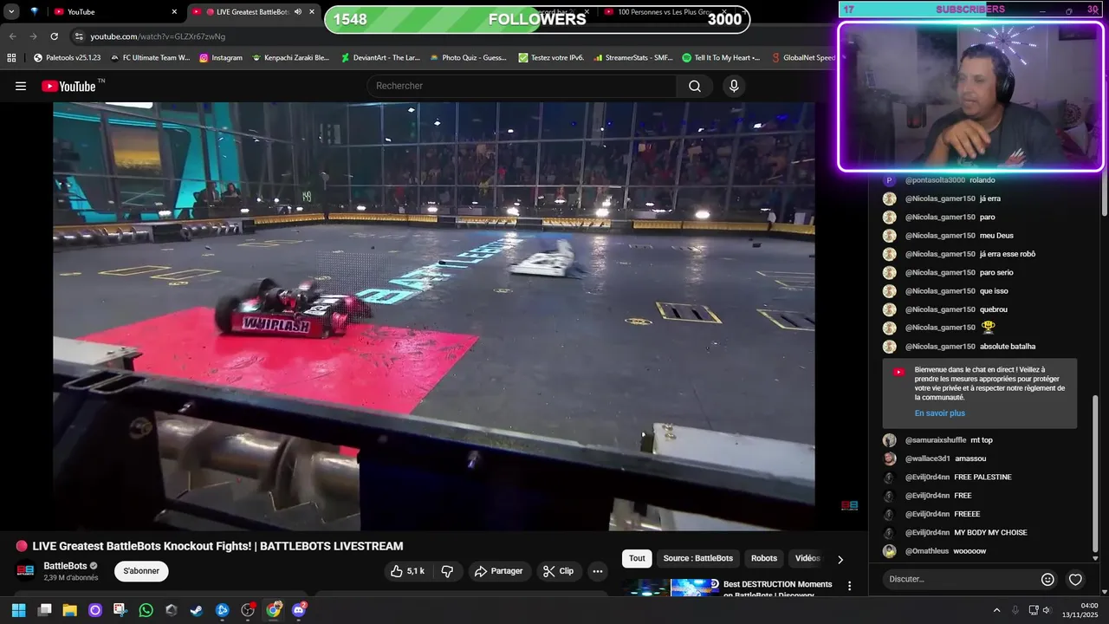The height and width of the screenshot is (624, 1109).
Task: Open the Instagram bookmark
Action: pos(221,57)
